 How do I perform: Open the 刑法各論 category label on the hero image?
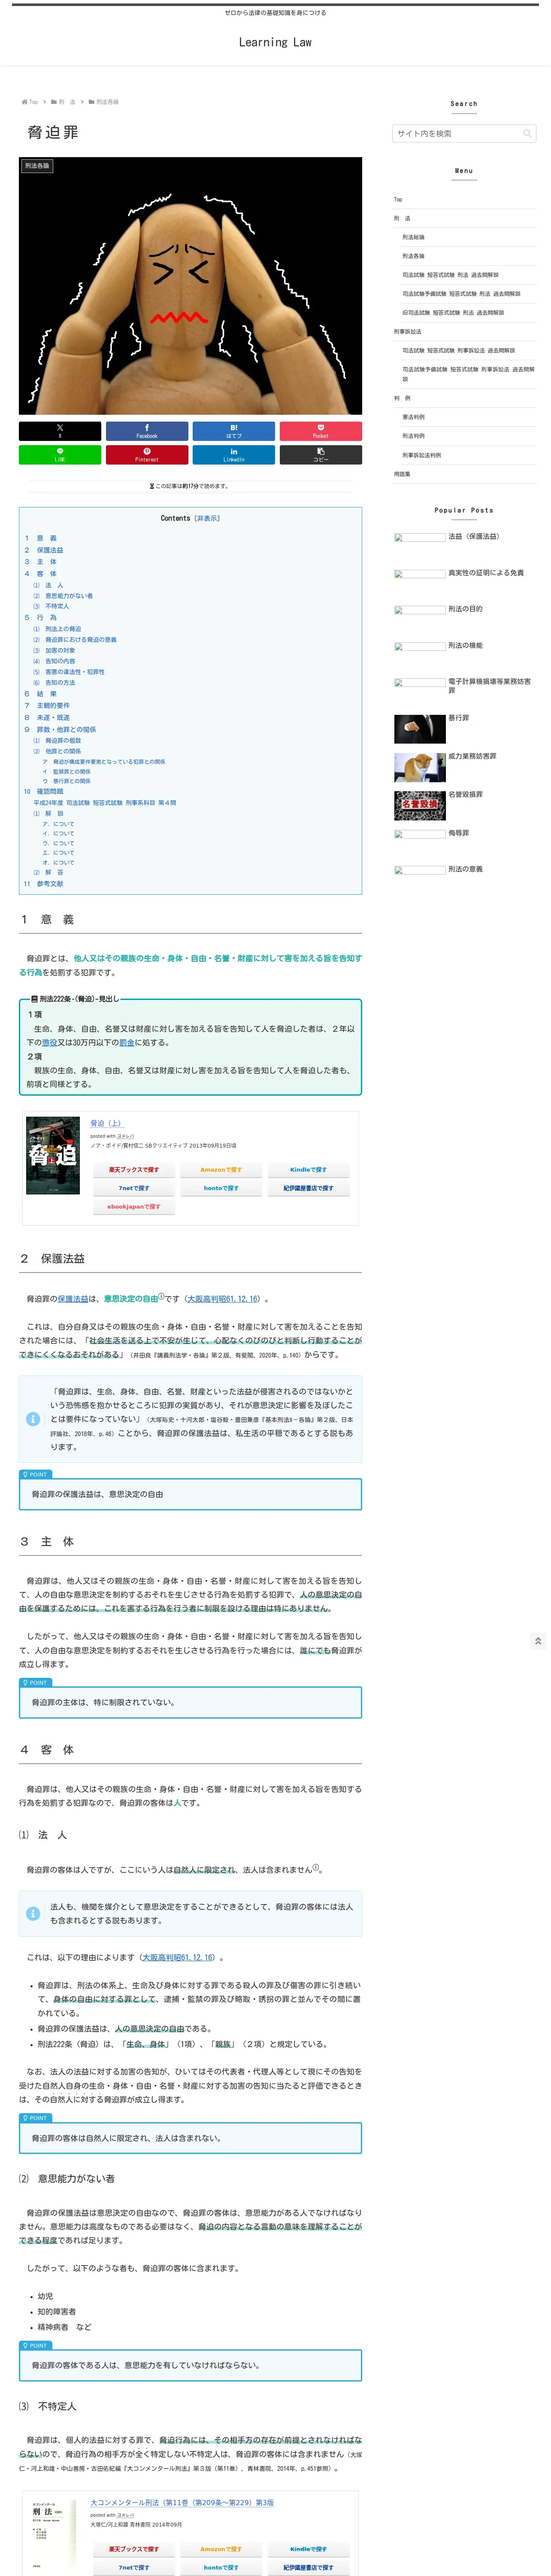click(37, 166)
